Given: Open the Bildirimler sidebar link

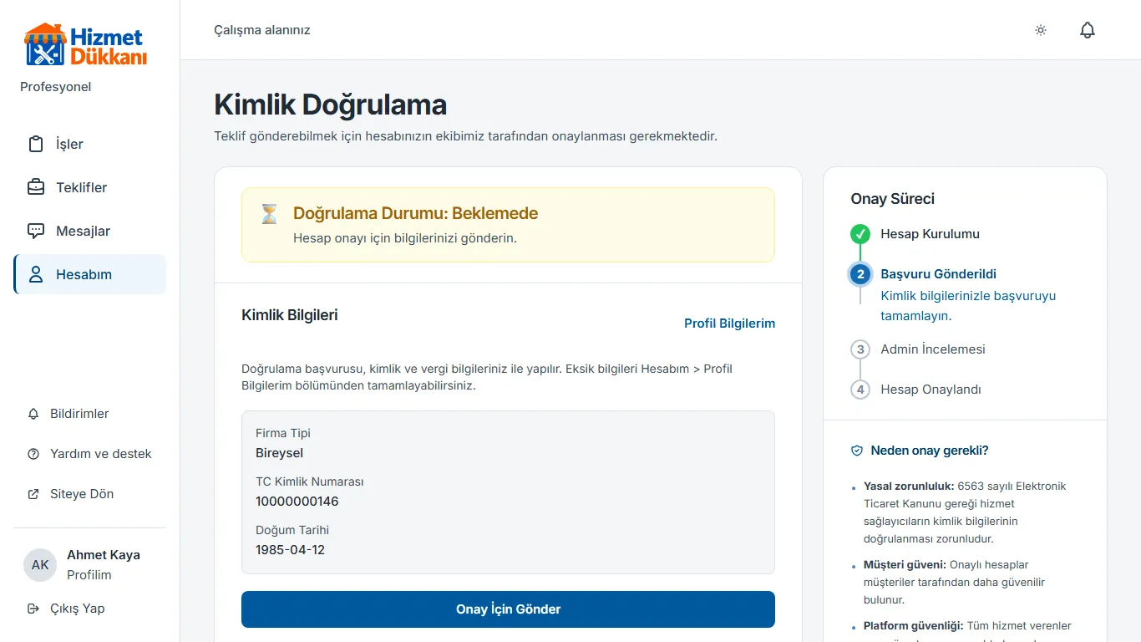Looking at the screenshot, I should [x=90, y=414].
